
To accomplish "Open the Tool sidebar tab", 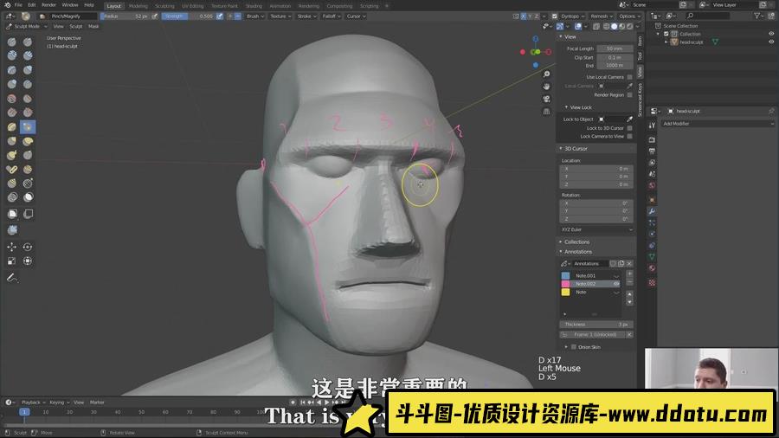I will 640,56.
